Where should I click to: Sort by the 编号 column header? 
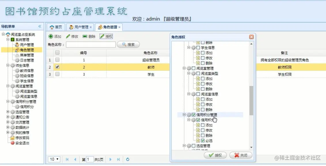(x=84, y=53)
